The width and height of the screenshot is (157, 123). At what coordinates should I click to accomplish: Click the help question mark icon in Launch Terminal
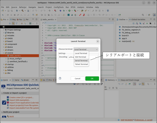coord(60,78)
